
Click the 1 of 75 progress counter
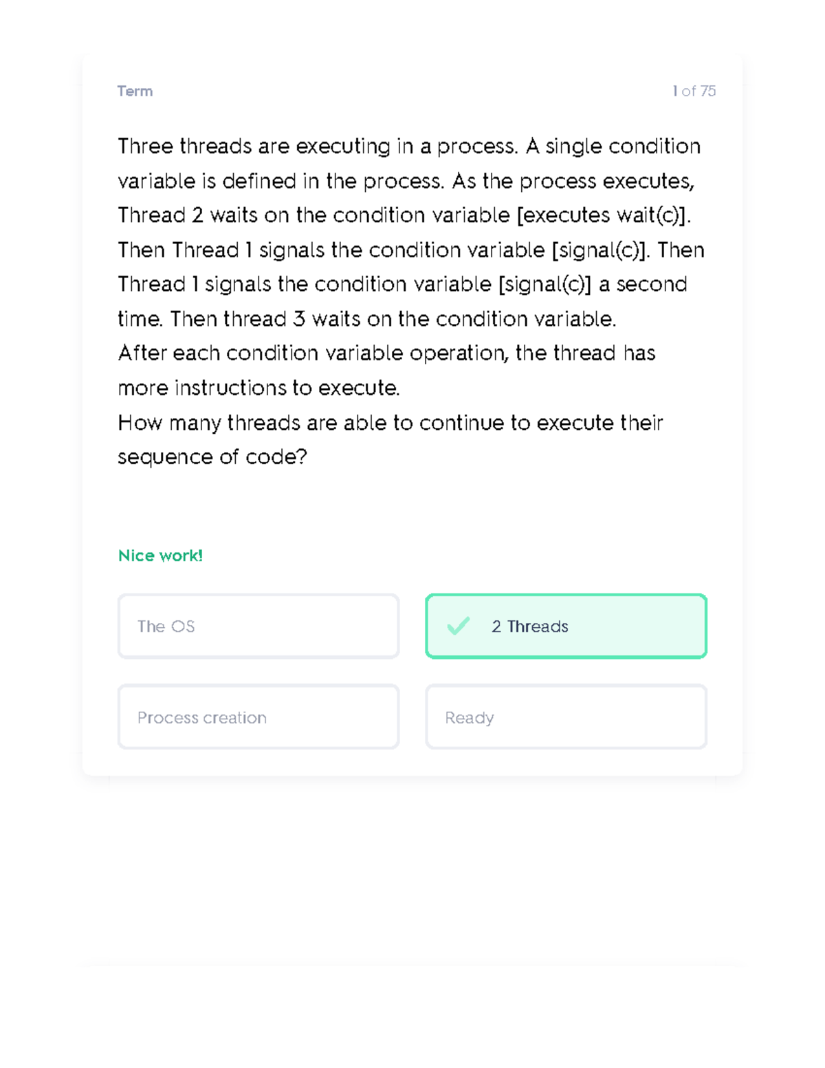[x=693, y=91]
